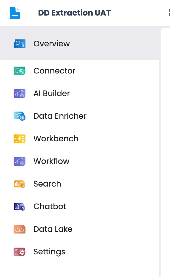Click the Workflow sidebar icon
The image size is (170, 277).
20,161
